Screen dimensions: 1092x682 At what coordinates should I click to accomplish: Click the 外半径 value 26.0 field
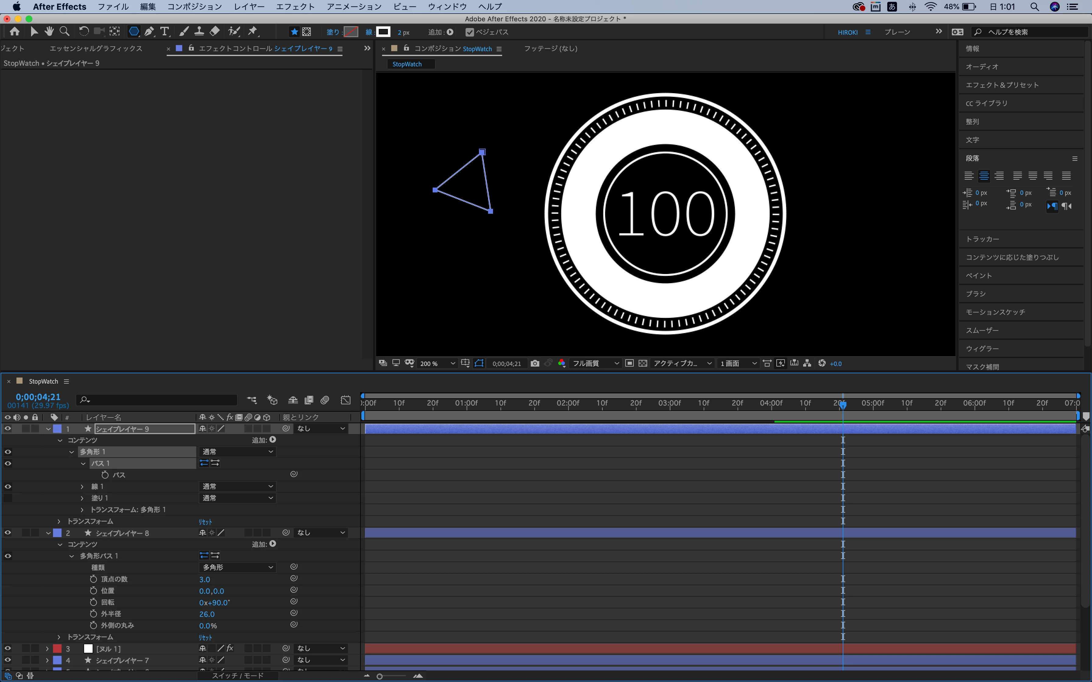tap(207, 614)
